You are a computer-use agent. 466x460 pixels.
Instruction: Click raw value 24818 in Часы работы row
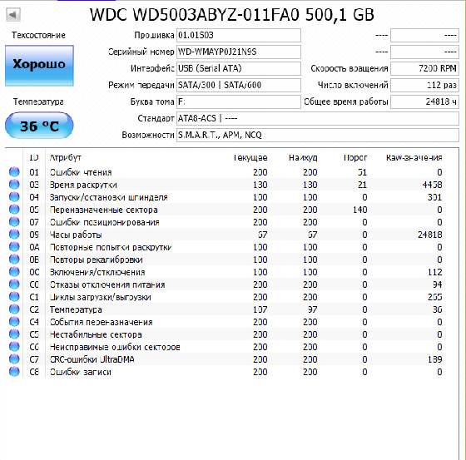(x=429, y=235)
